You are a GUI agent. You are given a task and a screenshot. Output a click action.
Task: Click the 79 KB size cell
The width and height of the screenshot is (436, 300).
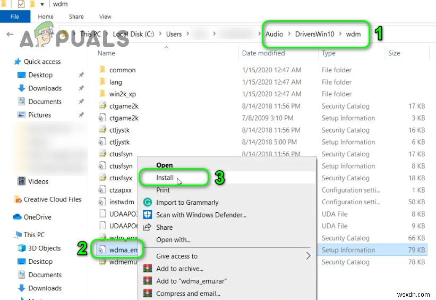click(x=416, y=250)
